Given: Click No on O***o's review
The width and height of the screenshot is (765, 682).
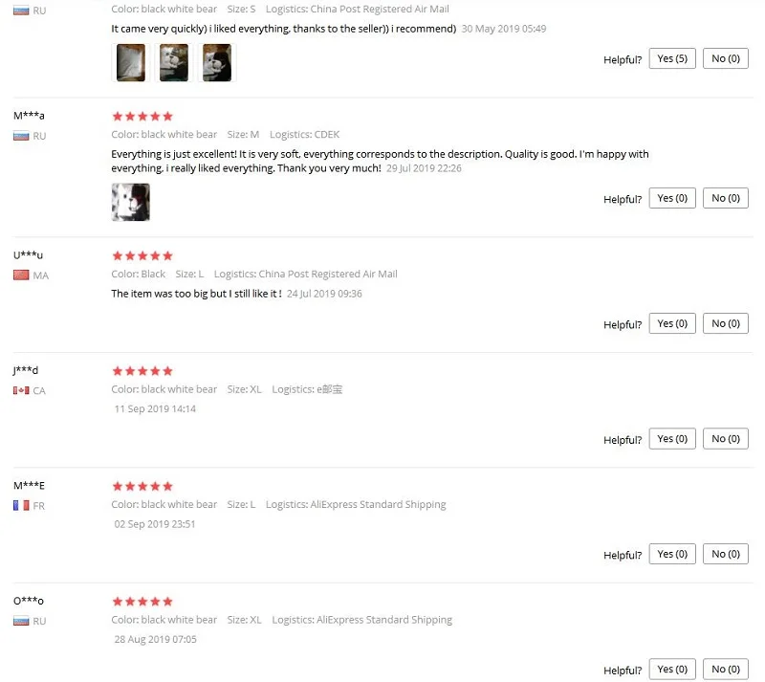Looking at the screenshot, I should click(725, 670).
